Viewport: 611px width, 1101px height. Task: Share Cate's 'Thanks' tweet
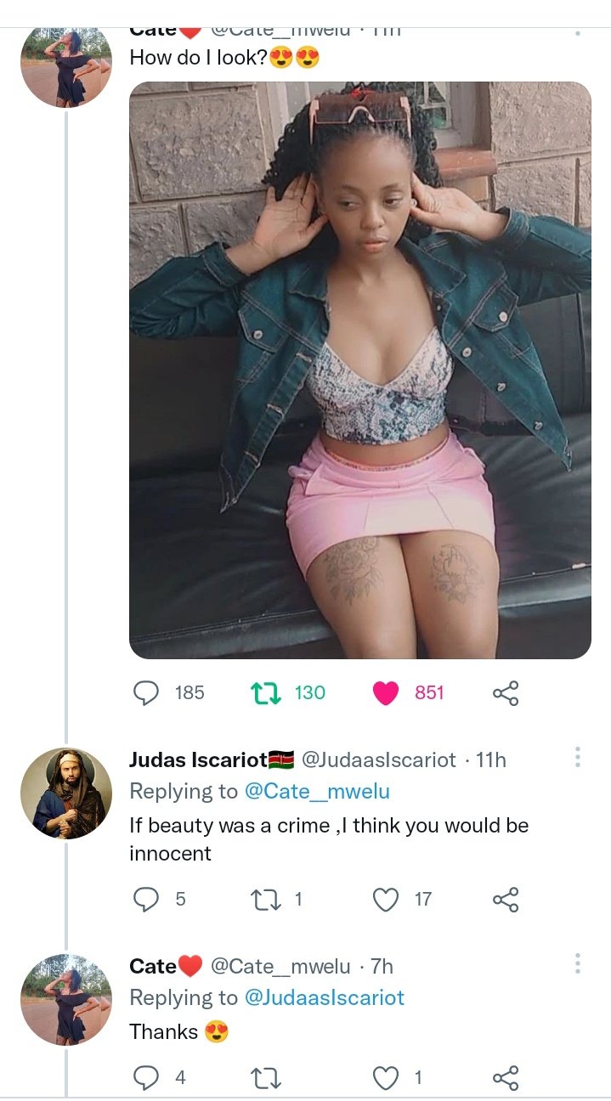(x=506, y=1078)
